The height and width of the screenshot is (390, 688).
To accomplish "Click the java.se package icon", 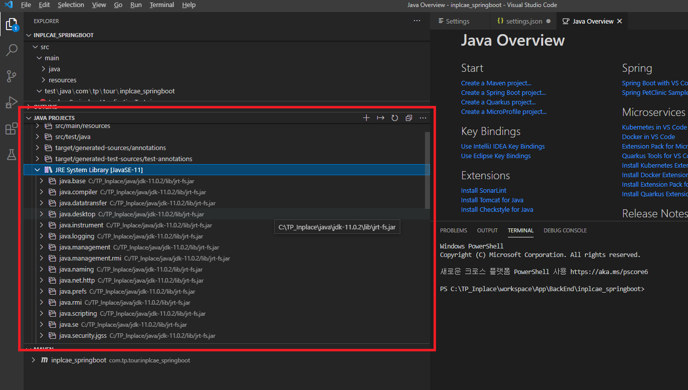I will click(52, 325).
